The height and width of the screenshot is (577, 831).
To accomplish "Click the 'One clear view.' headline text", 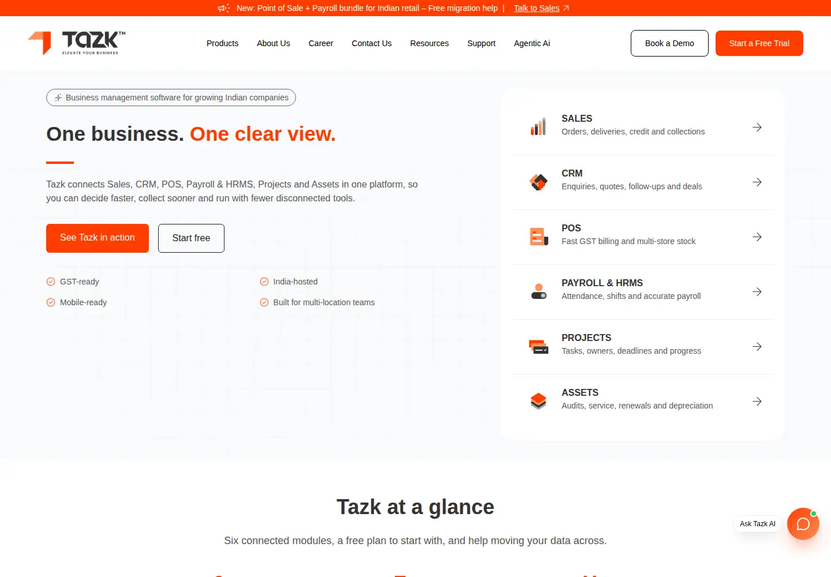I will [x=263, y=134].
